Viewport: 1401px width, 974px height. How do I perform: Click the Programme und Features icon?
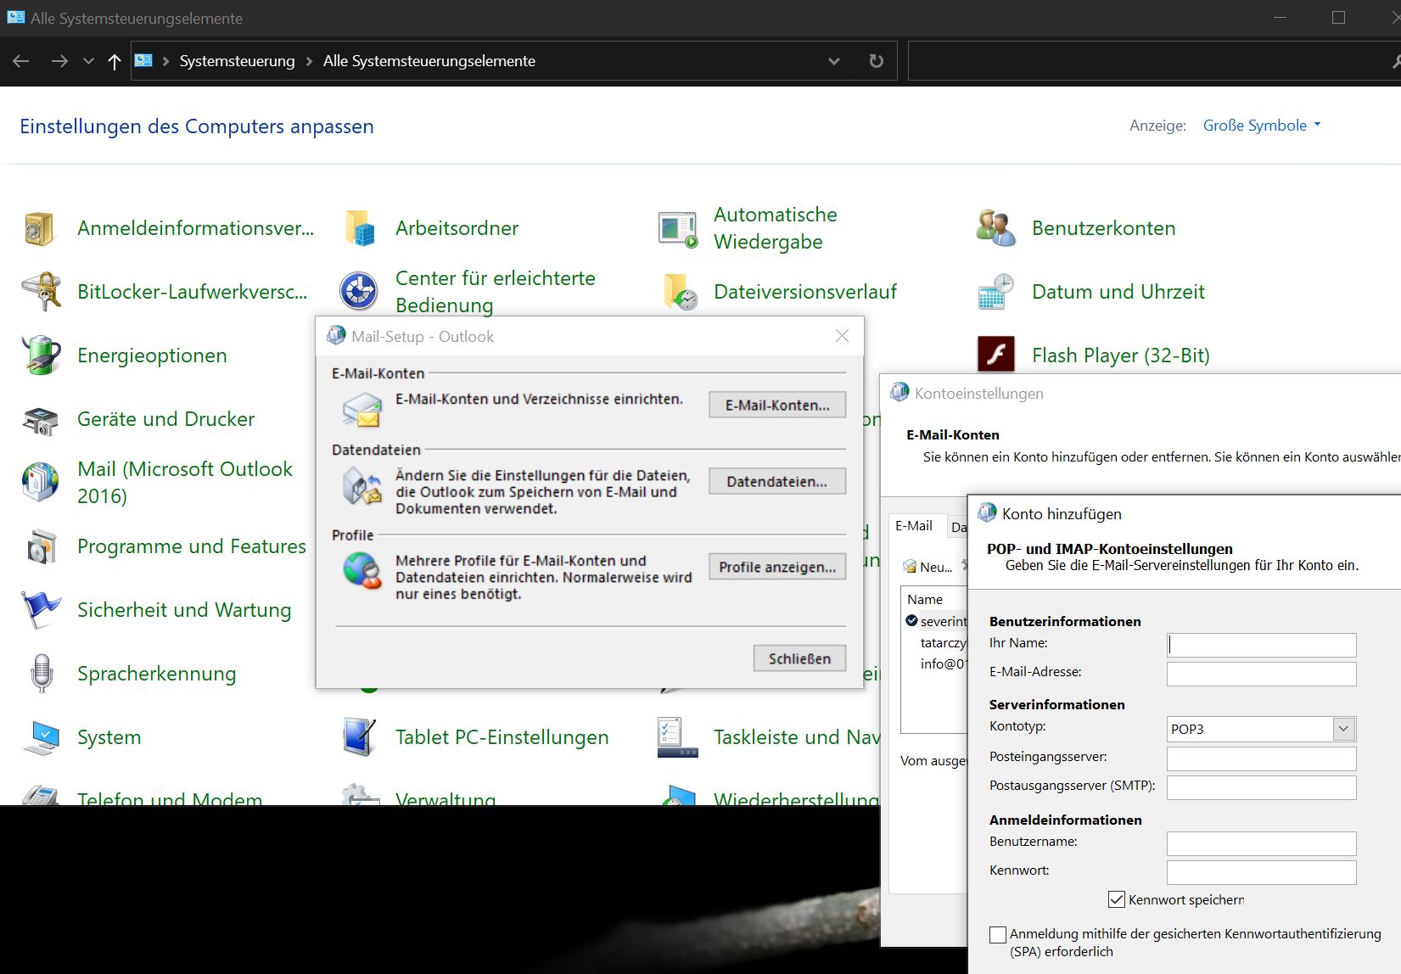pyautogui.click(x=41, y=546)
